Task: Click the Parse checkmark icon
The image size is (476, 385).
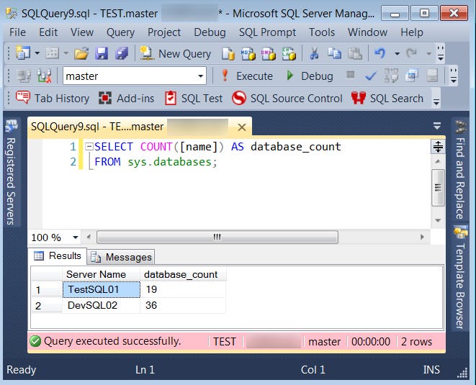Action: [371, 76]
